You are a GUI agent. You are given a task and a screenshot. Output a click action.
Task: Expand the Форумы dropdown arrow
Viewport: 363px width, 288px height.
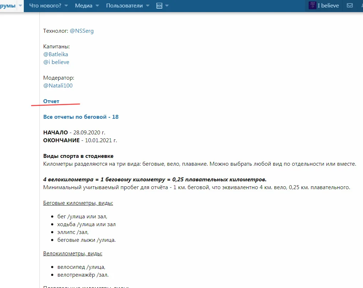click(x=20, y=6)
